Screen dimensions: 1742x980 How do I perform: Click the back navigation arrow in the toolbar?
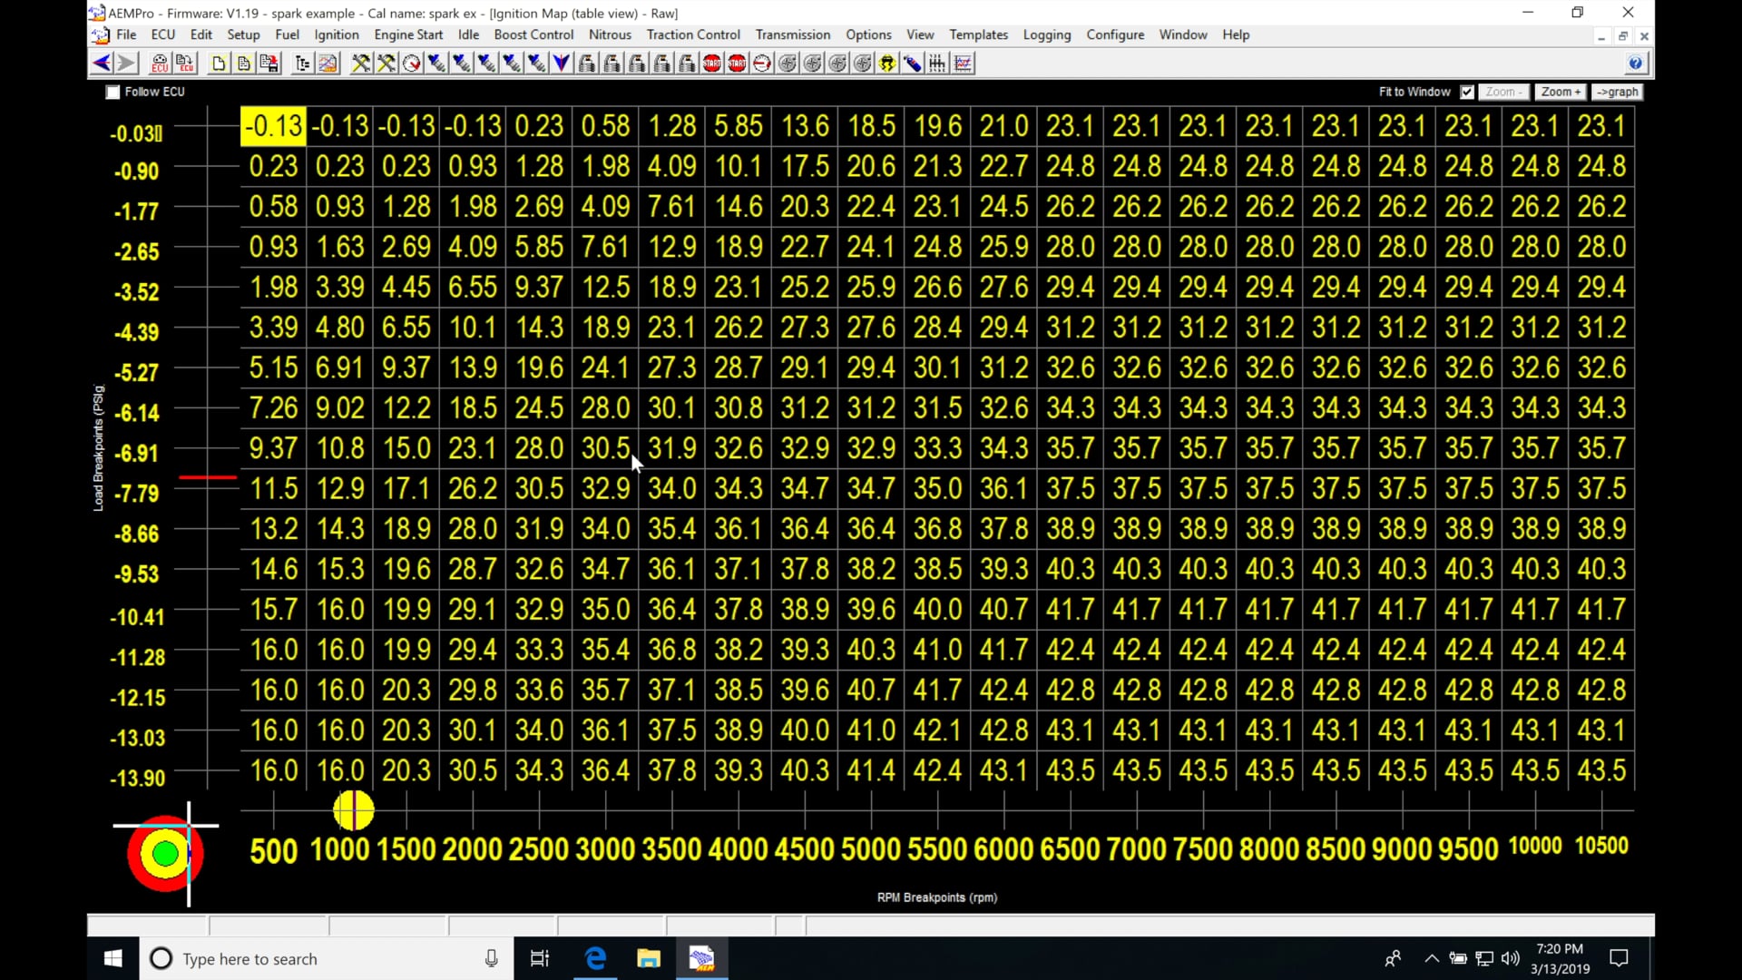[x=100, y=63]
